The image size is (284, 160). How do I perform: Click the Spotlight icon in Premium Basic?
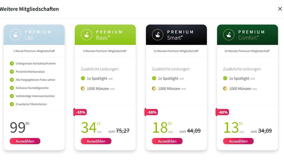[x=83, y=79]
